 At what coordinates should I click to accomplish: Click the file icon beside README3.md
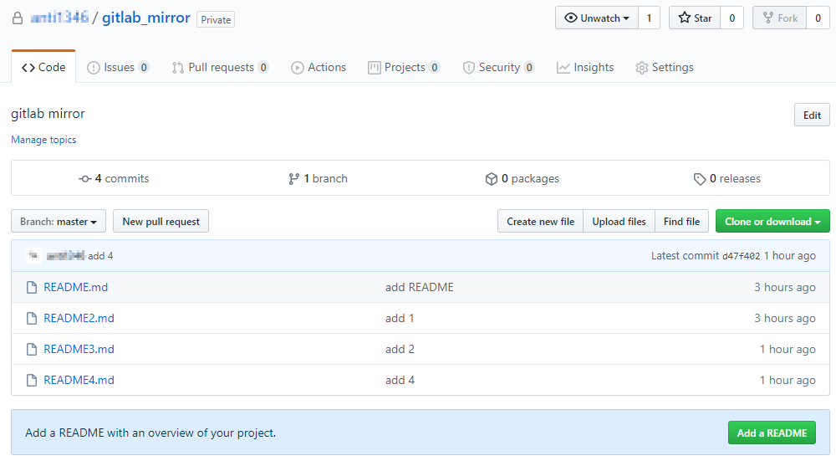(x=32, y=349)
